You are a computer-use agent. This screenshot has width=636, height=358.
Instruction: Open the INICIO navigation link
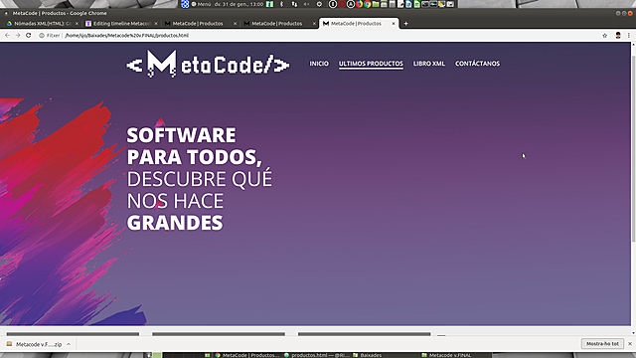pos(319,64)
